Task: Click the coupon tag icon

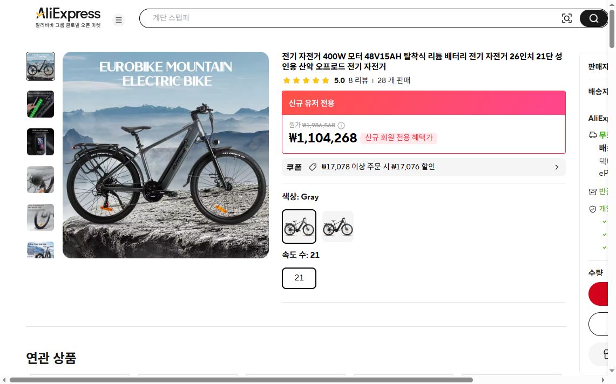Action: tap(313, 167)
